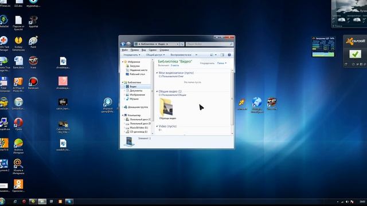Click the taskbar clock
The image size is (367, 206).
[362, 201]
